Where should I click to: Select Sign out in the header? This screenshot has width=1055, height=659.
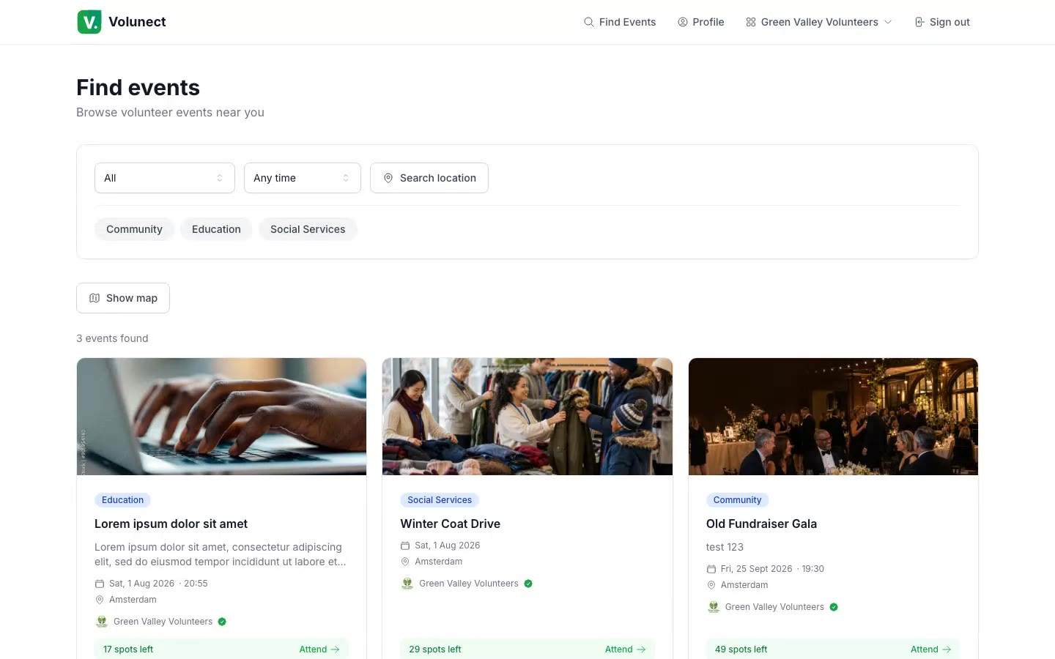[942, 22]
